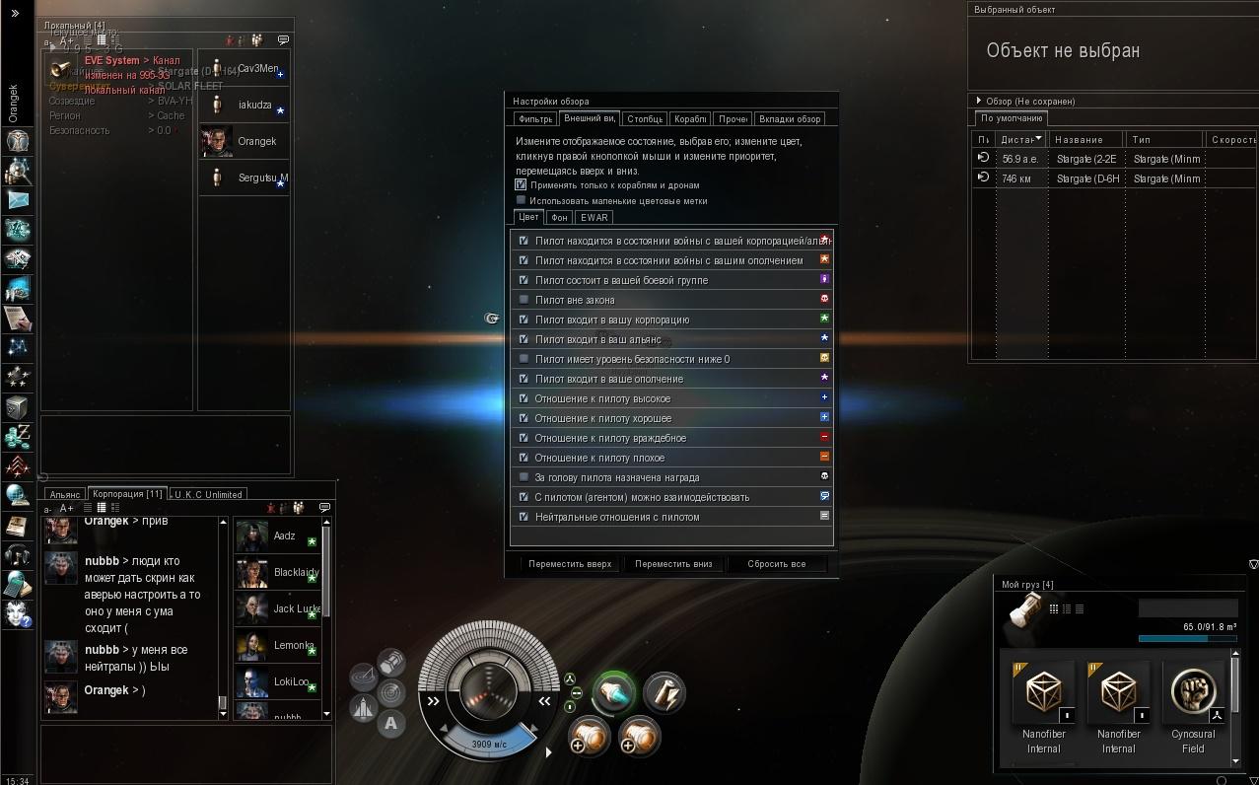
Task: Uncheck 'Нейтральные отношения с пилотом'
Action: coord(524,517)
